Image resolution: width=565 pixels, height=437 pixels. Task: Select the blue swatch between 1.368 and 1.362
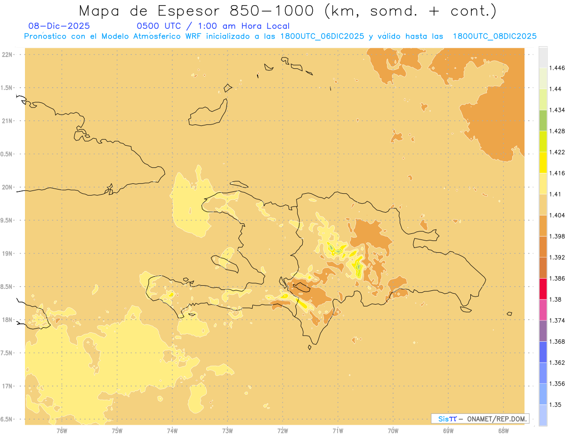[543, 352]
